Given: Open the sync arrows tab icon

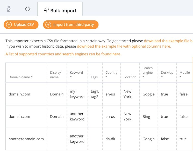Looking at the screenshot, I should point(9,9).
